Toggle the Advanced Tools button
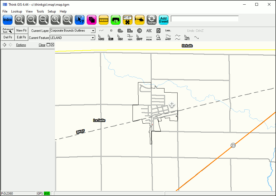276x196 pixels. click(x=8, y=30)
